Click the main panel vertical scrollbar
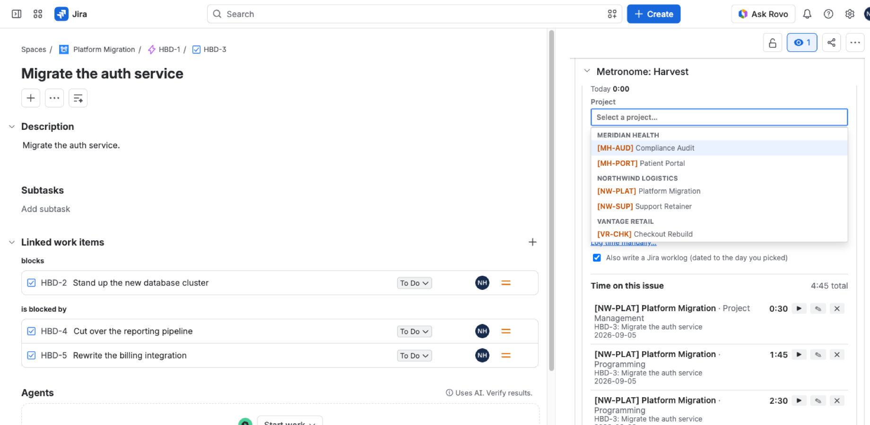Viewport: 870px width, 425px height. (551, 201)
